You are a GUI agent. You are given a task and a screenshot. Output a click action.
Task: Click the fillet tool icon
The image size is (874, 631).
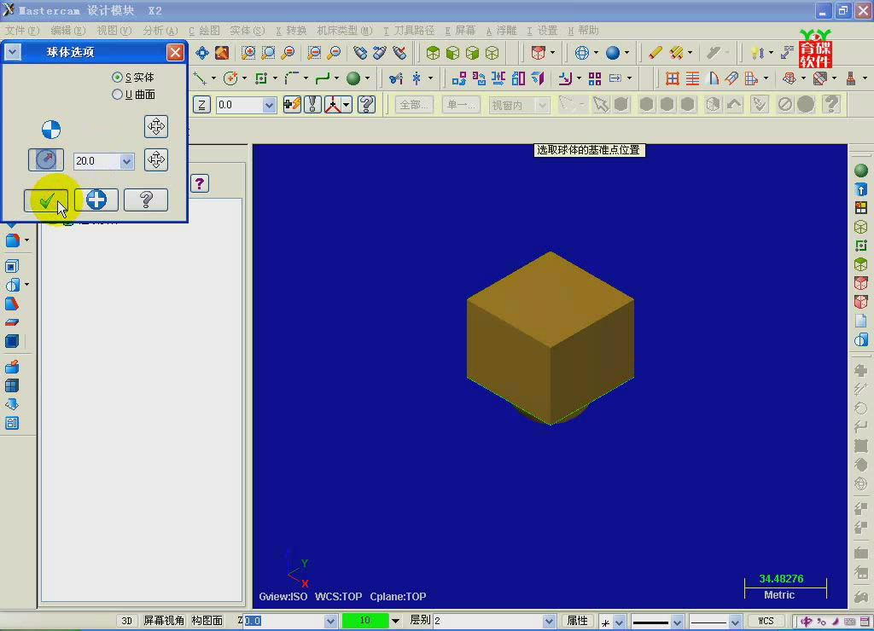(292, 78)
